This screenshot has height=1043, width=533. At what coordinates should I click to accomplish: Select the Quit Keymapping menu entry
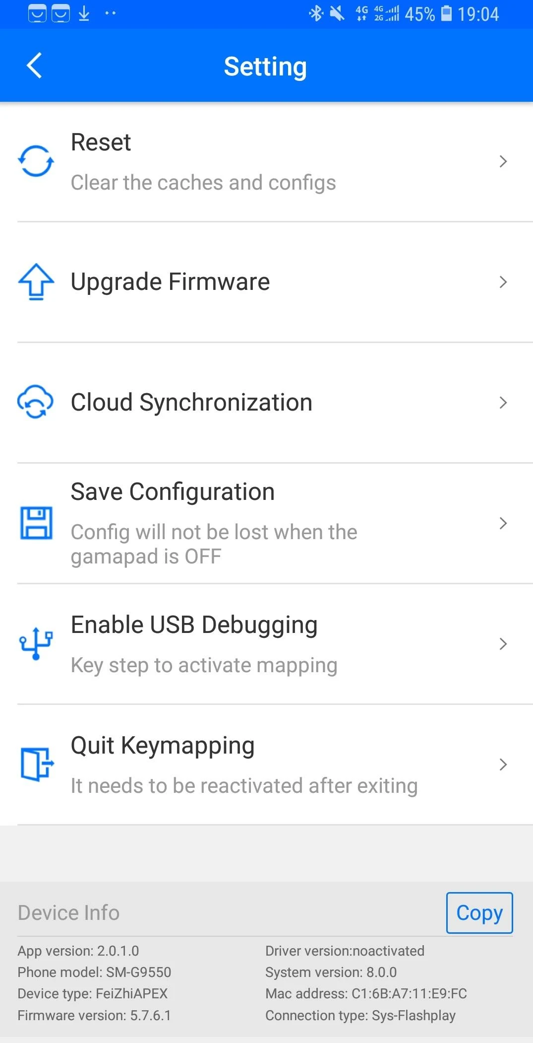tap(163, 746)
